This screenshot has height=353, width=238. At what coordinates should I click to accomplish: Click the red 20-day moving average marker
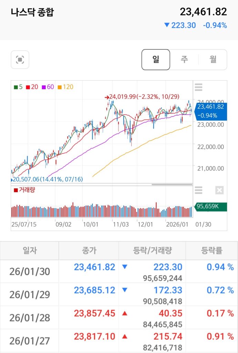pyautogui.click(x=28, y=87)
